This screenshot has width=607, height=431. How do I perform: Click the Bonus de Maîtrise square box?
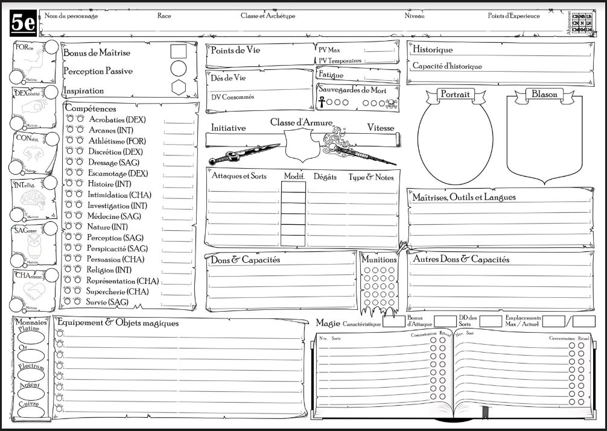click(178, 51)
